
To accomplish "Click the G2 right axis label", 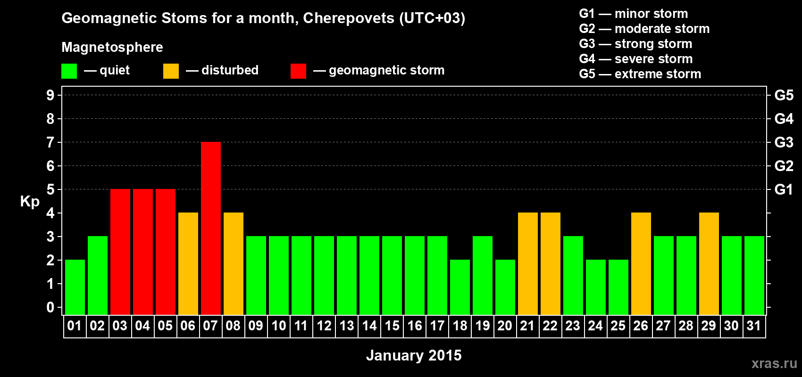I will (x=784, y=166).
